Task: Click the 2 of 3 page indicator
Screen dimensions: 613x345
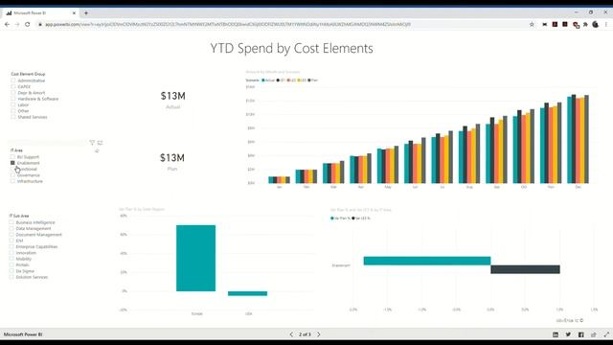Action: coord(305,334)
